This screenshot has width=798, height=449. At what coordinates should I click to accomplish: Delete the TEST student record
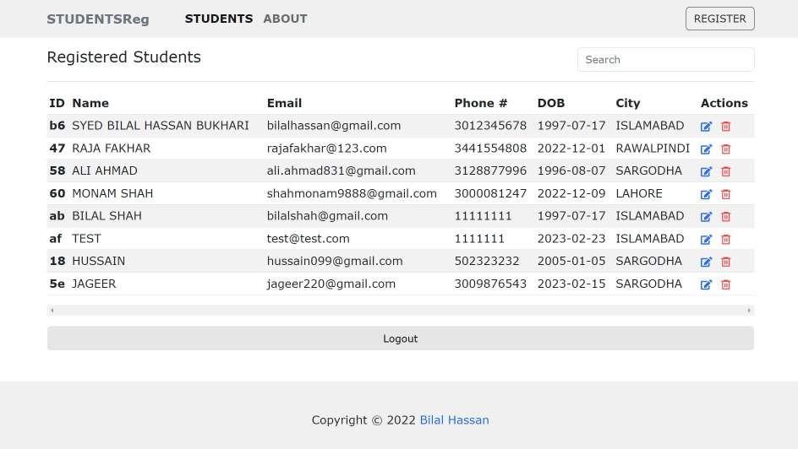(726, 240)
